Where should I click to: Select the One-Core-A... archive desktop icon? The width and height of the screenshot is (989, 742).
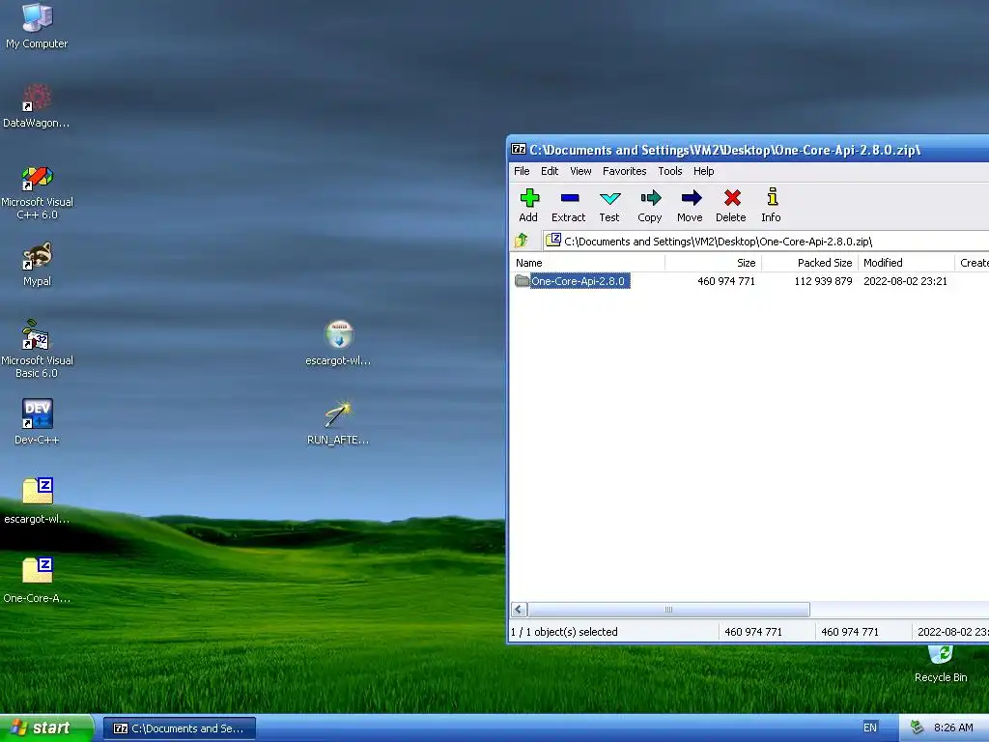pos(37,580)
